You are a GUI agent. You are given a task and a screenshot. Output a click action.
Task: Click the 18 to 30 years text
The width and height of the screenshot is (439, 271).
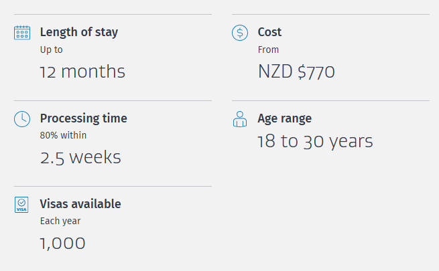315,141
